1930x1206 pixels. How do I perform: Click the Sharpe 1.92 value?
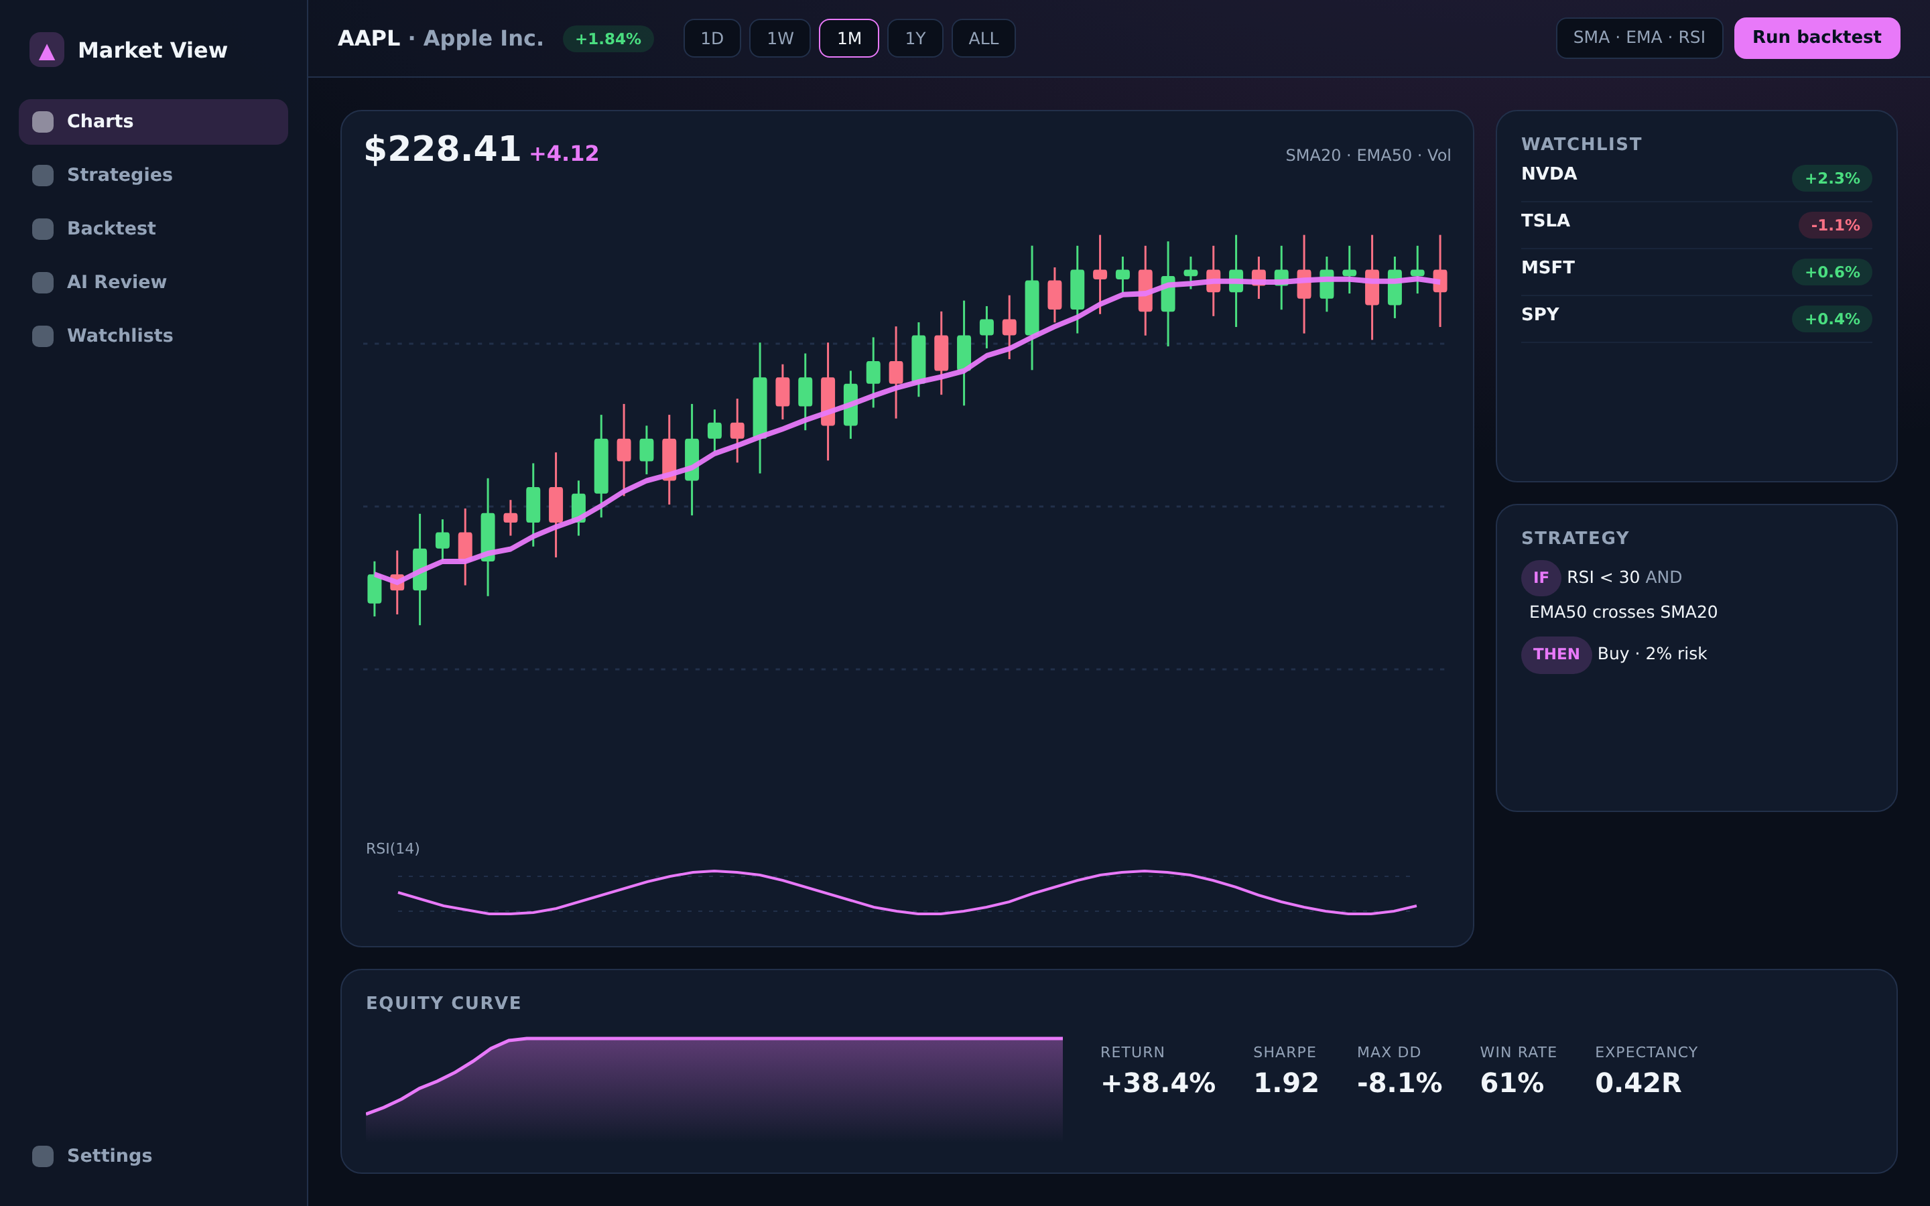(x=1285, y=1083)
